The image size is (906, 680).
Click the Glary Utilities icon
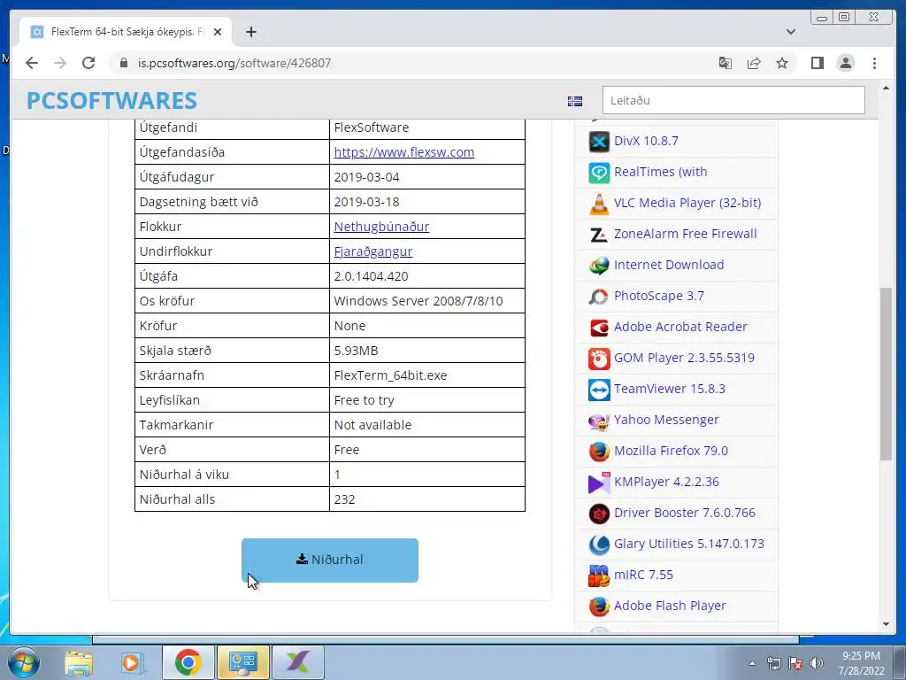(599, 545)
